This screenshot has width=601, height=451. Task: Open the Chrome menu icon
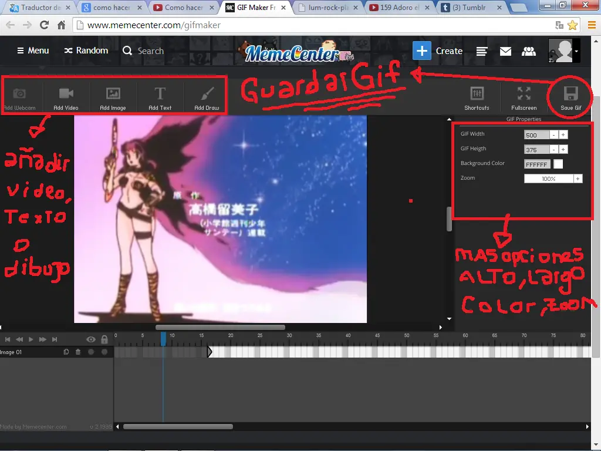click(592, 25)
